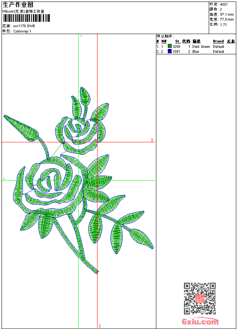The image size is (237, 329).
Task: Click the title 生产作业图
Action: pos(18,5)
